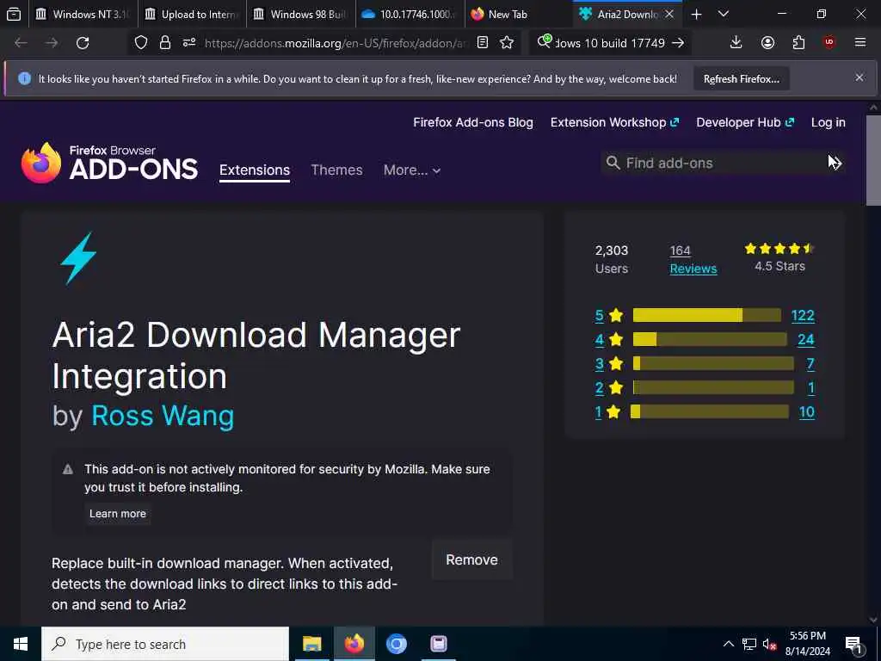881x661 pixels.
Task: Show hidden system tray icons
Action: coord(728,644)
